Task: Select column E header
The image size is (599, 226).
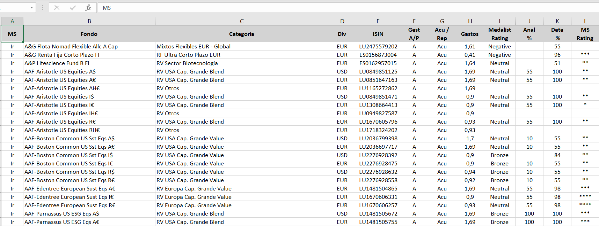Action: tap(378, 21)
